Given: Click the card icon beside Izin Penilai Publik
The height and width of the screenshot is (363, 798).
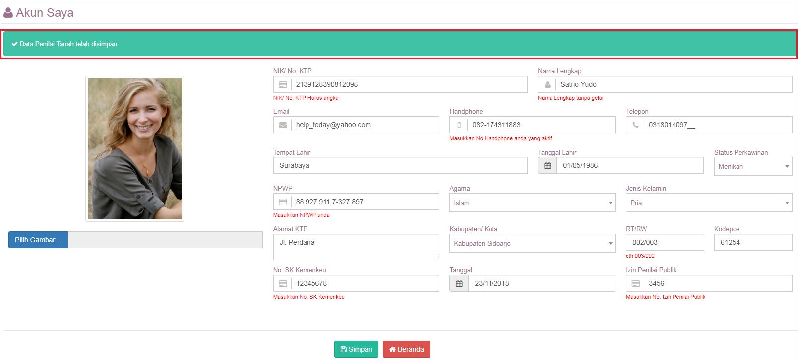Looking at the screenshot, I should [635, 284].
